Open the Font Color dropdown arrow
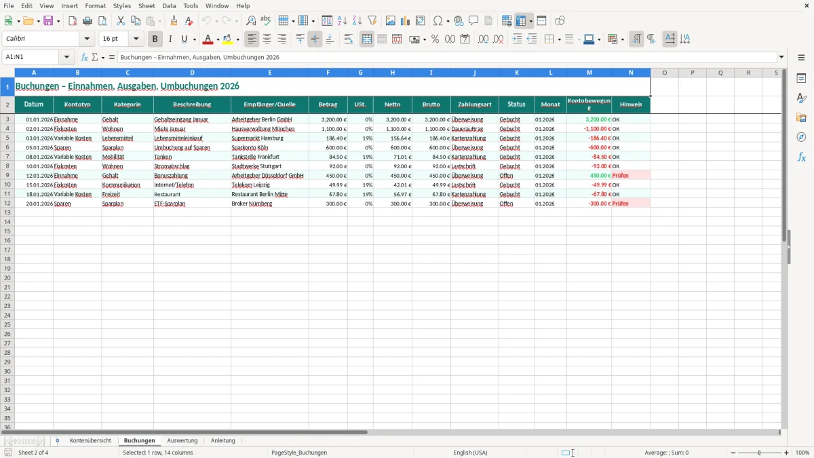Image resolution: width=814 pixels, height=458 pixels. click(x=218, y=39)
